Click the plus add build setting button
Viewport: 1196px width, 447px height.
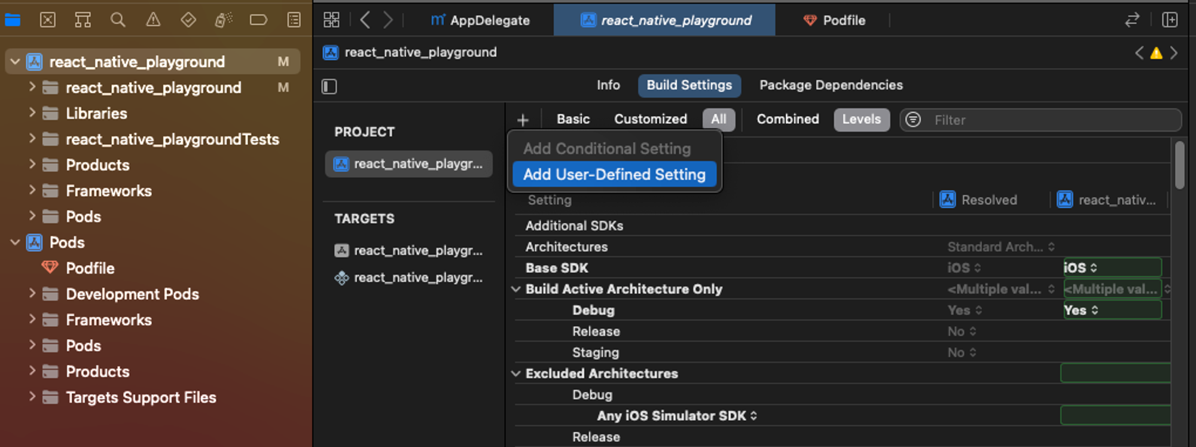[x=523, y=120]
